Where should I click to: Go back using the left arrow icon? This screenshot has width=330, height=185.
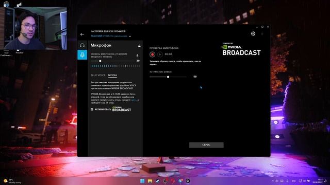[82, 34]
